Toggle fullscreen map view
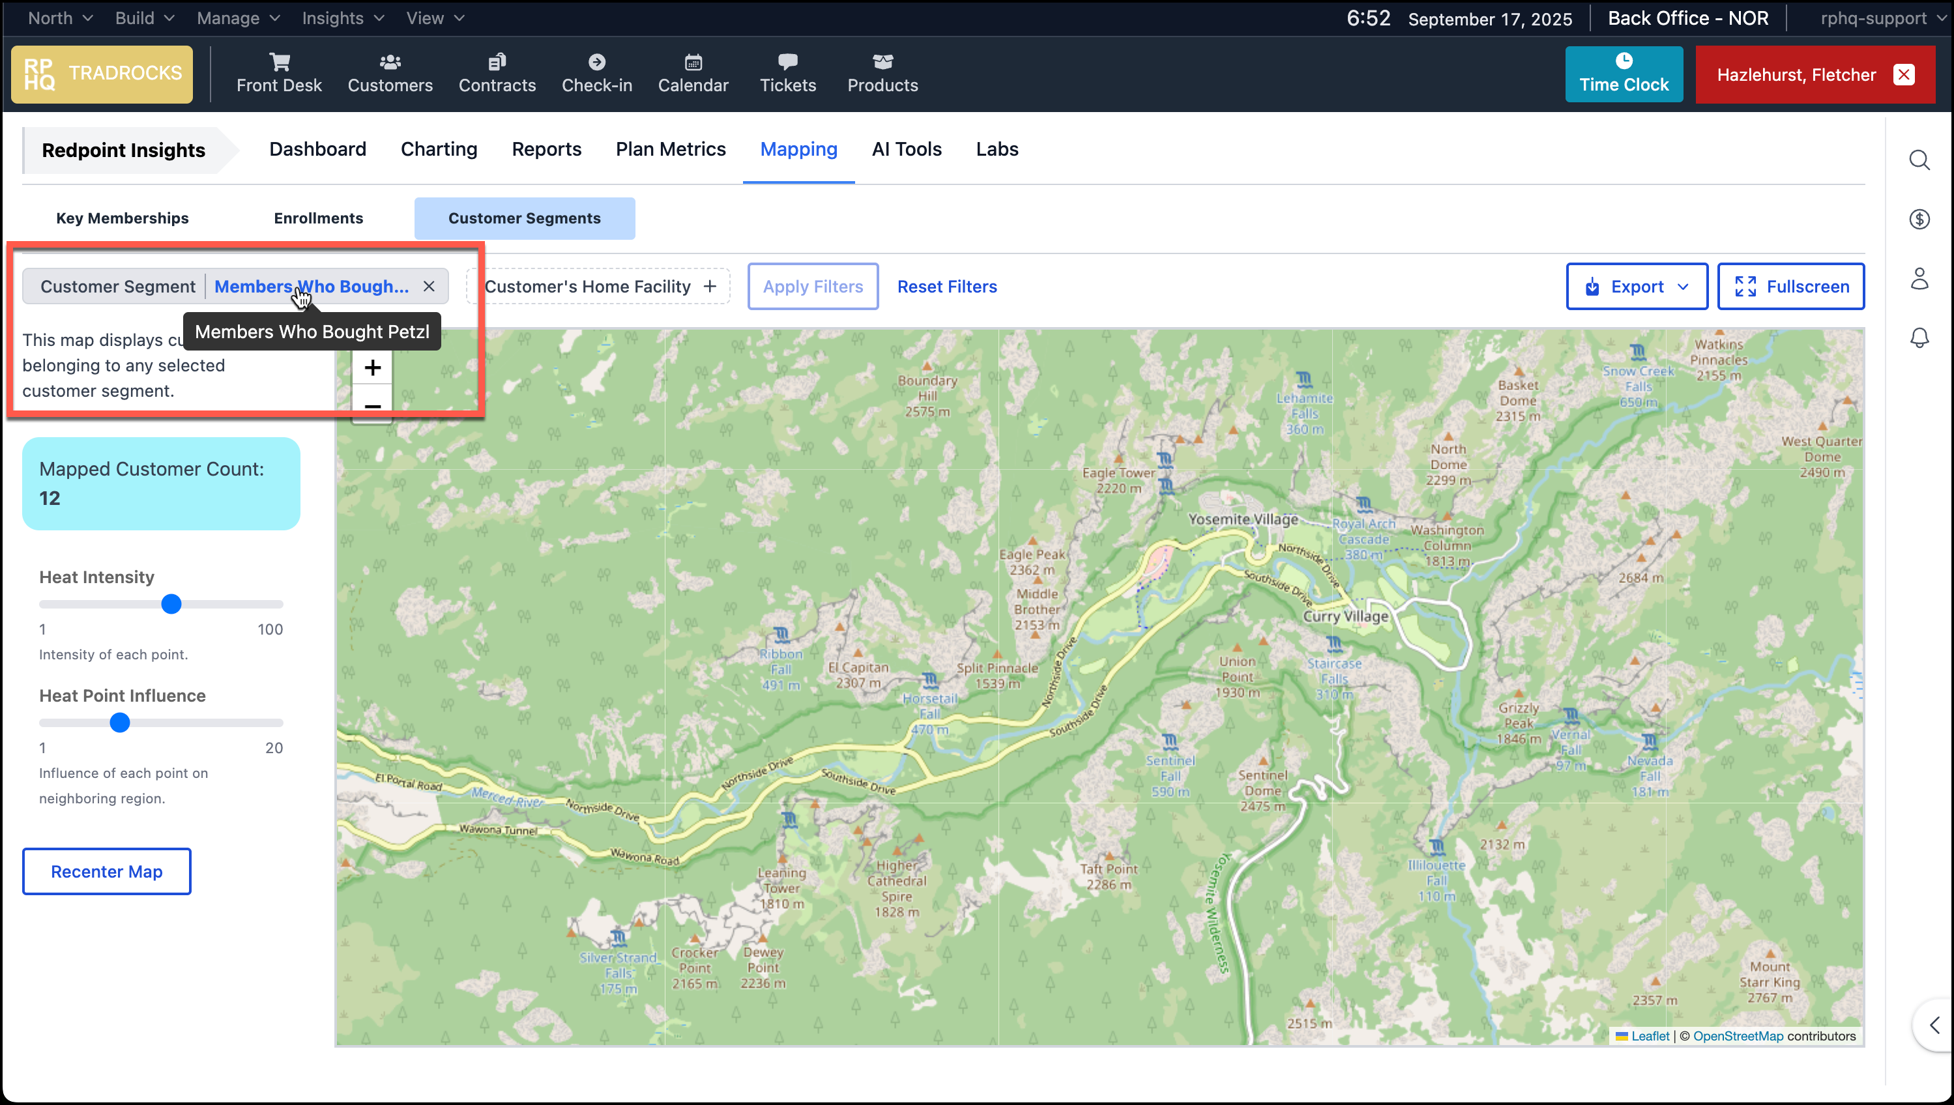The width and height of the screenshot is (1954, 1105). [1790, 286]
